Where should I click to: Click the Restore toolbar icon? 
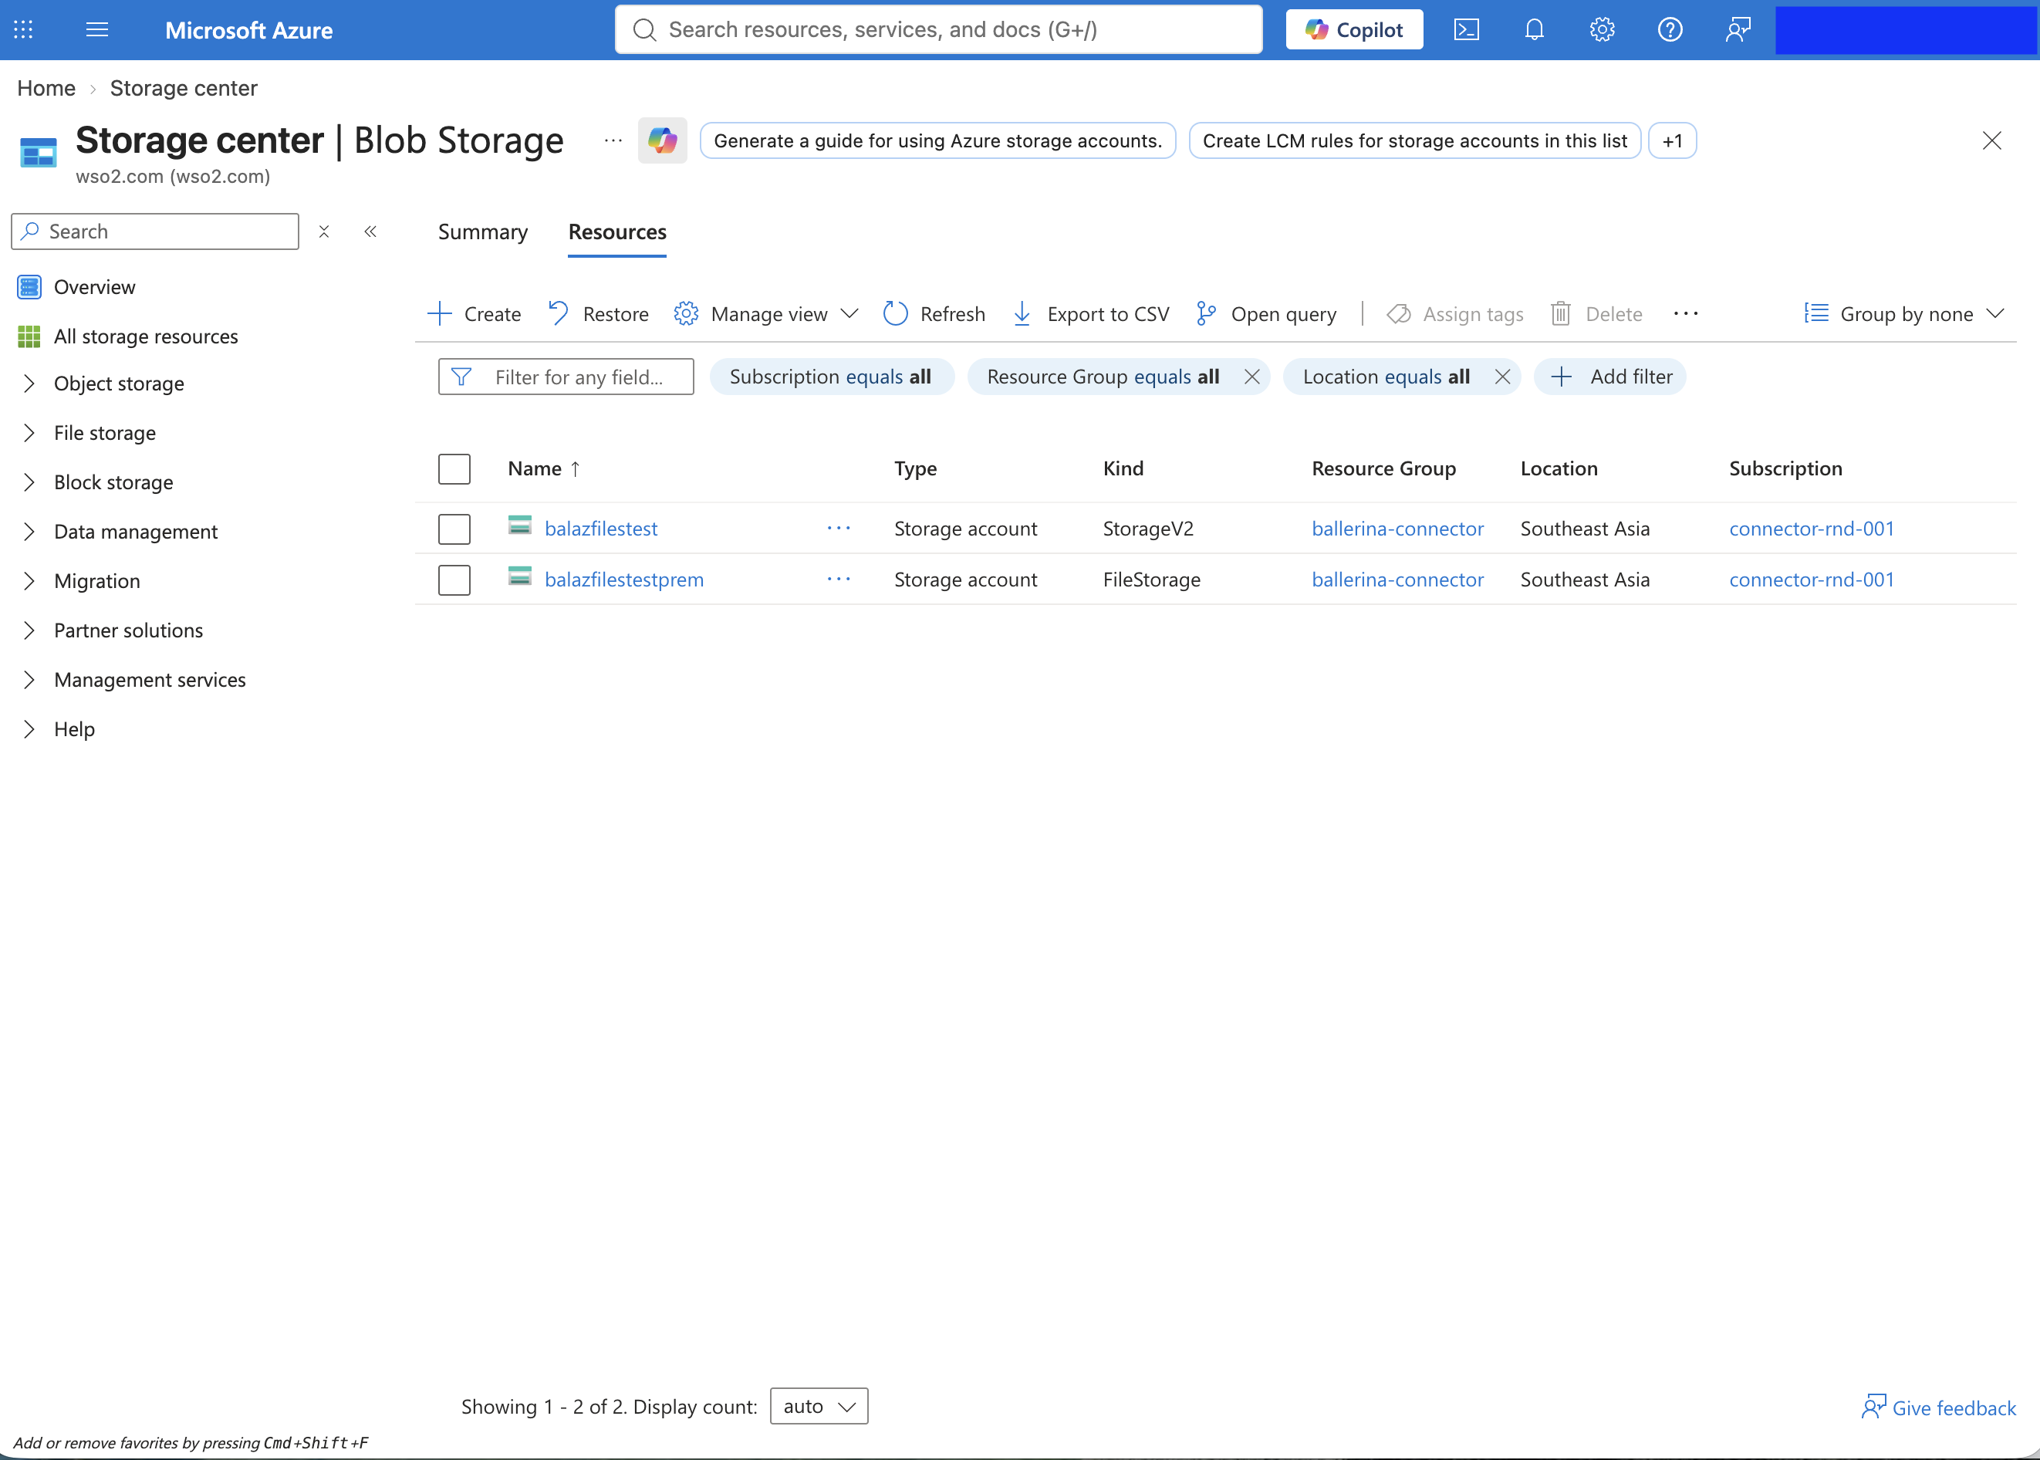pos(558,314)
